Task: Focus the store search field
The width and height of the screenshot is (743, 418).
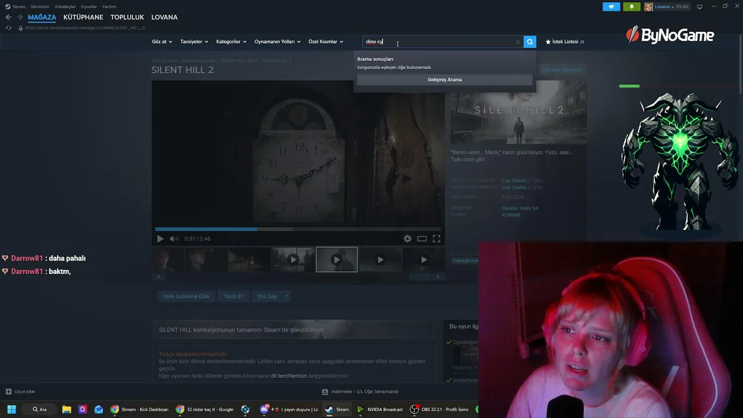Action: click(x=438, y=42)
